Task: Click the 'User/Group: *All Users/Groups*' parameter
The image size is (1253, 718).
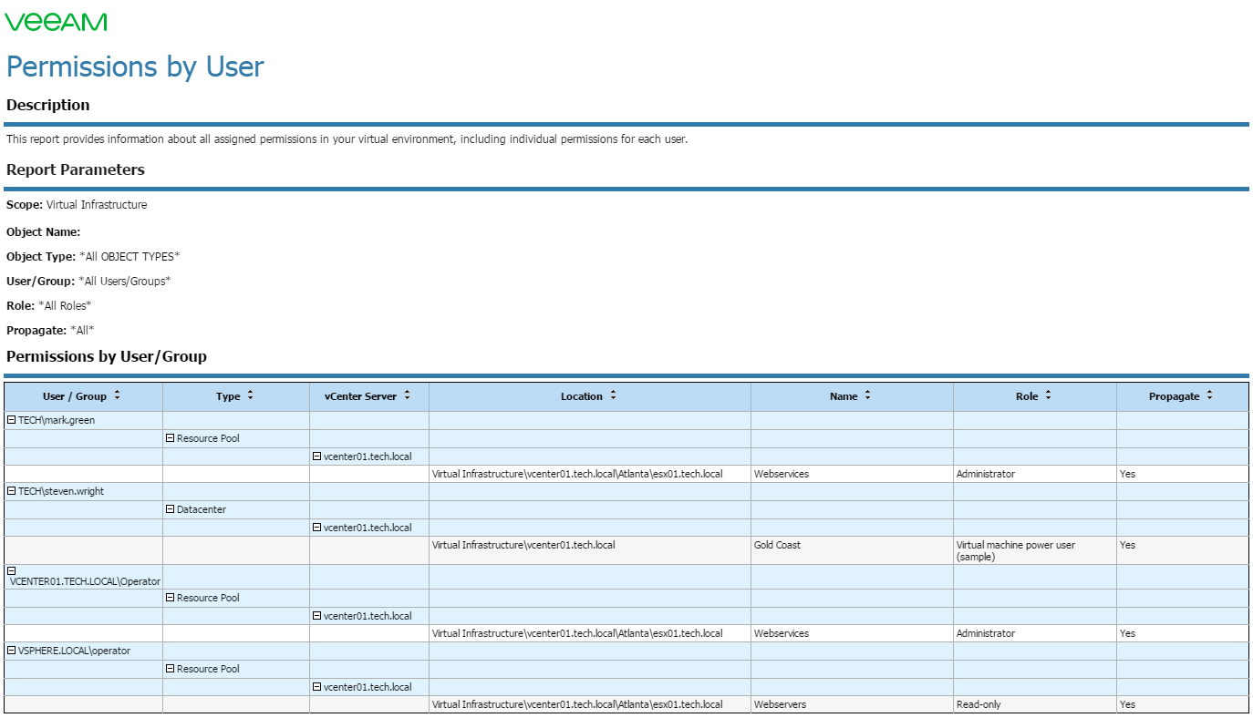Action: pos(88,282)
